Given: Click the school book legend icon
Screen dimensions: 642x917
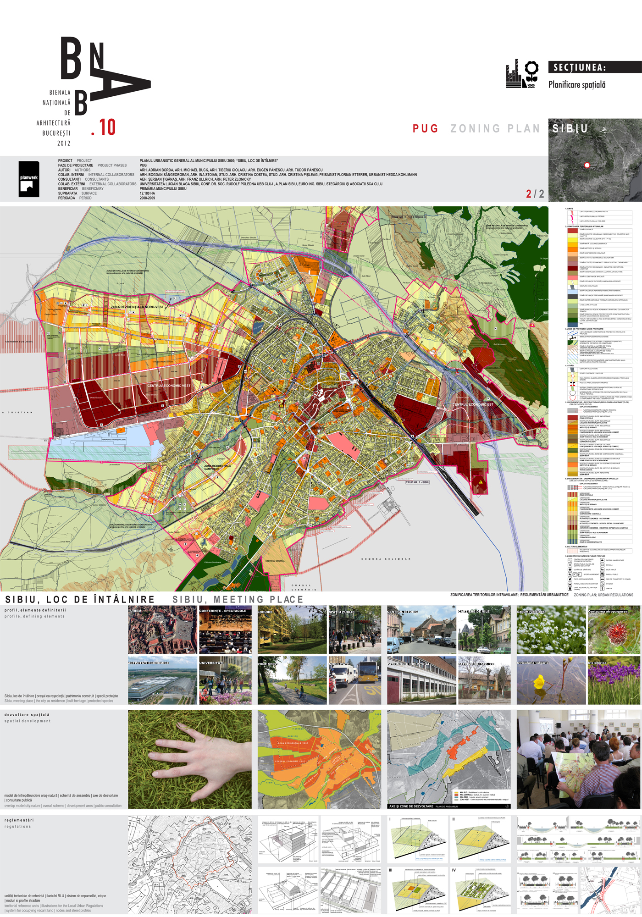Looking at the screenshot, I should pos(602,565).
